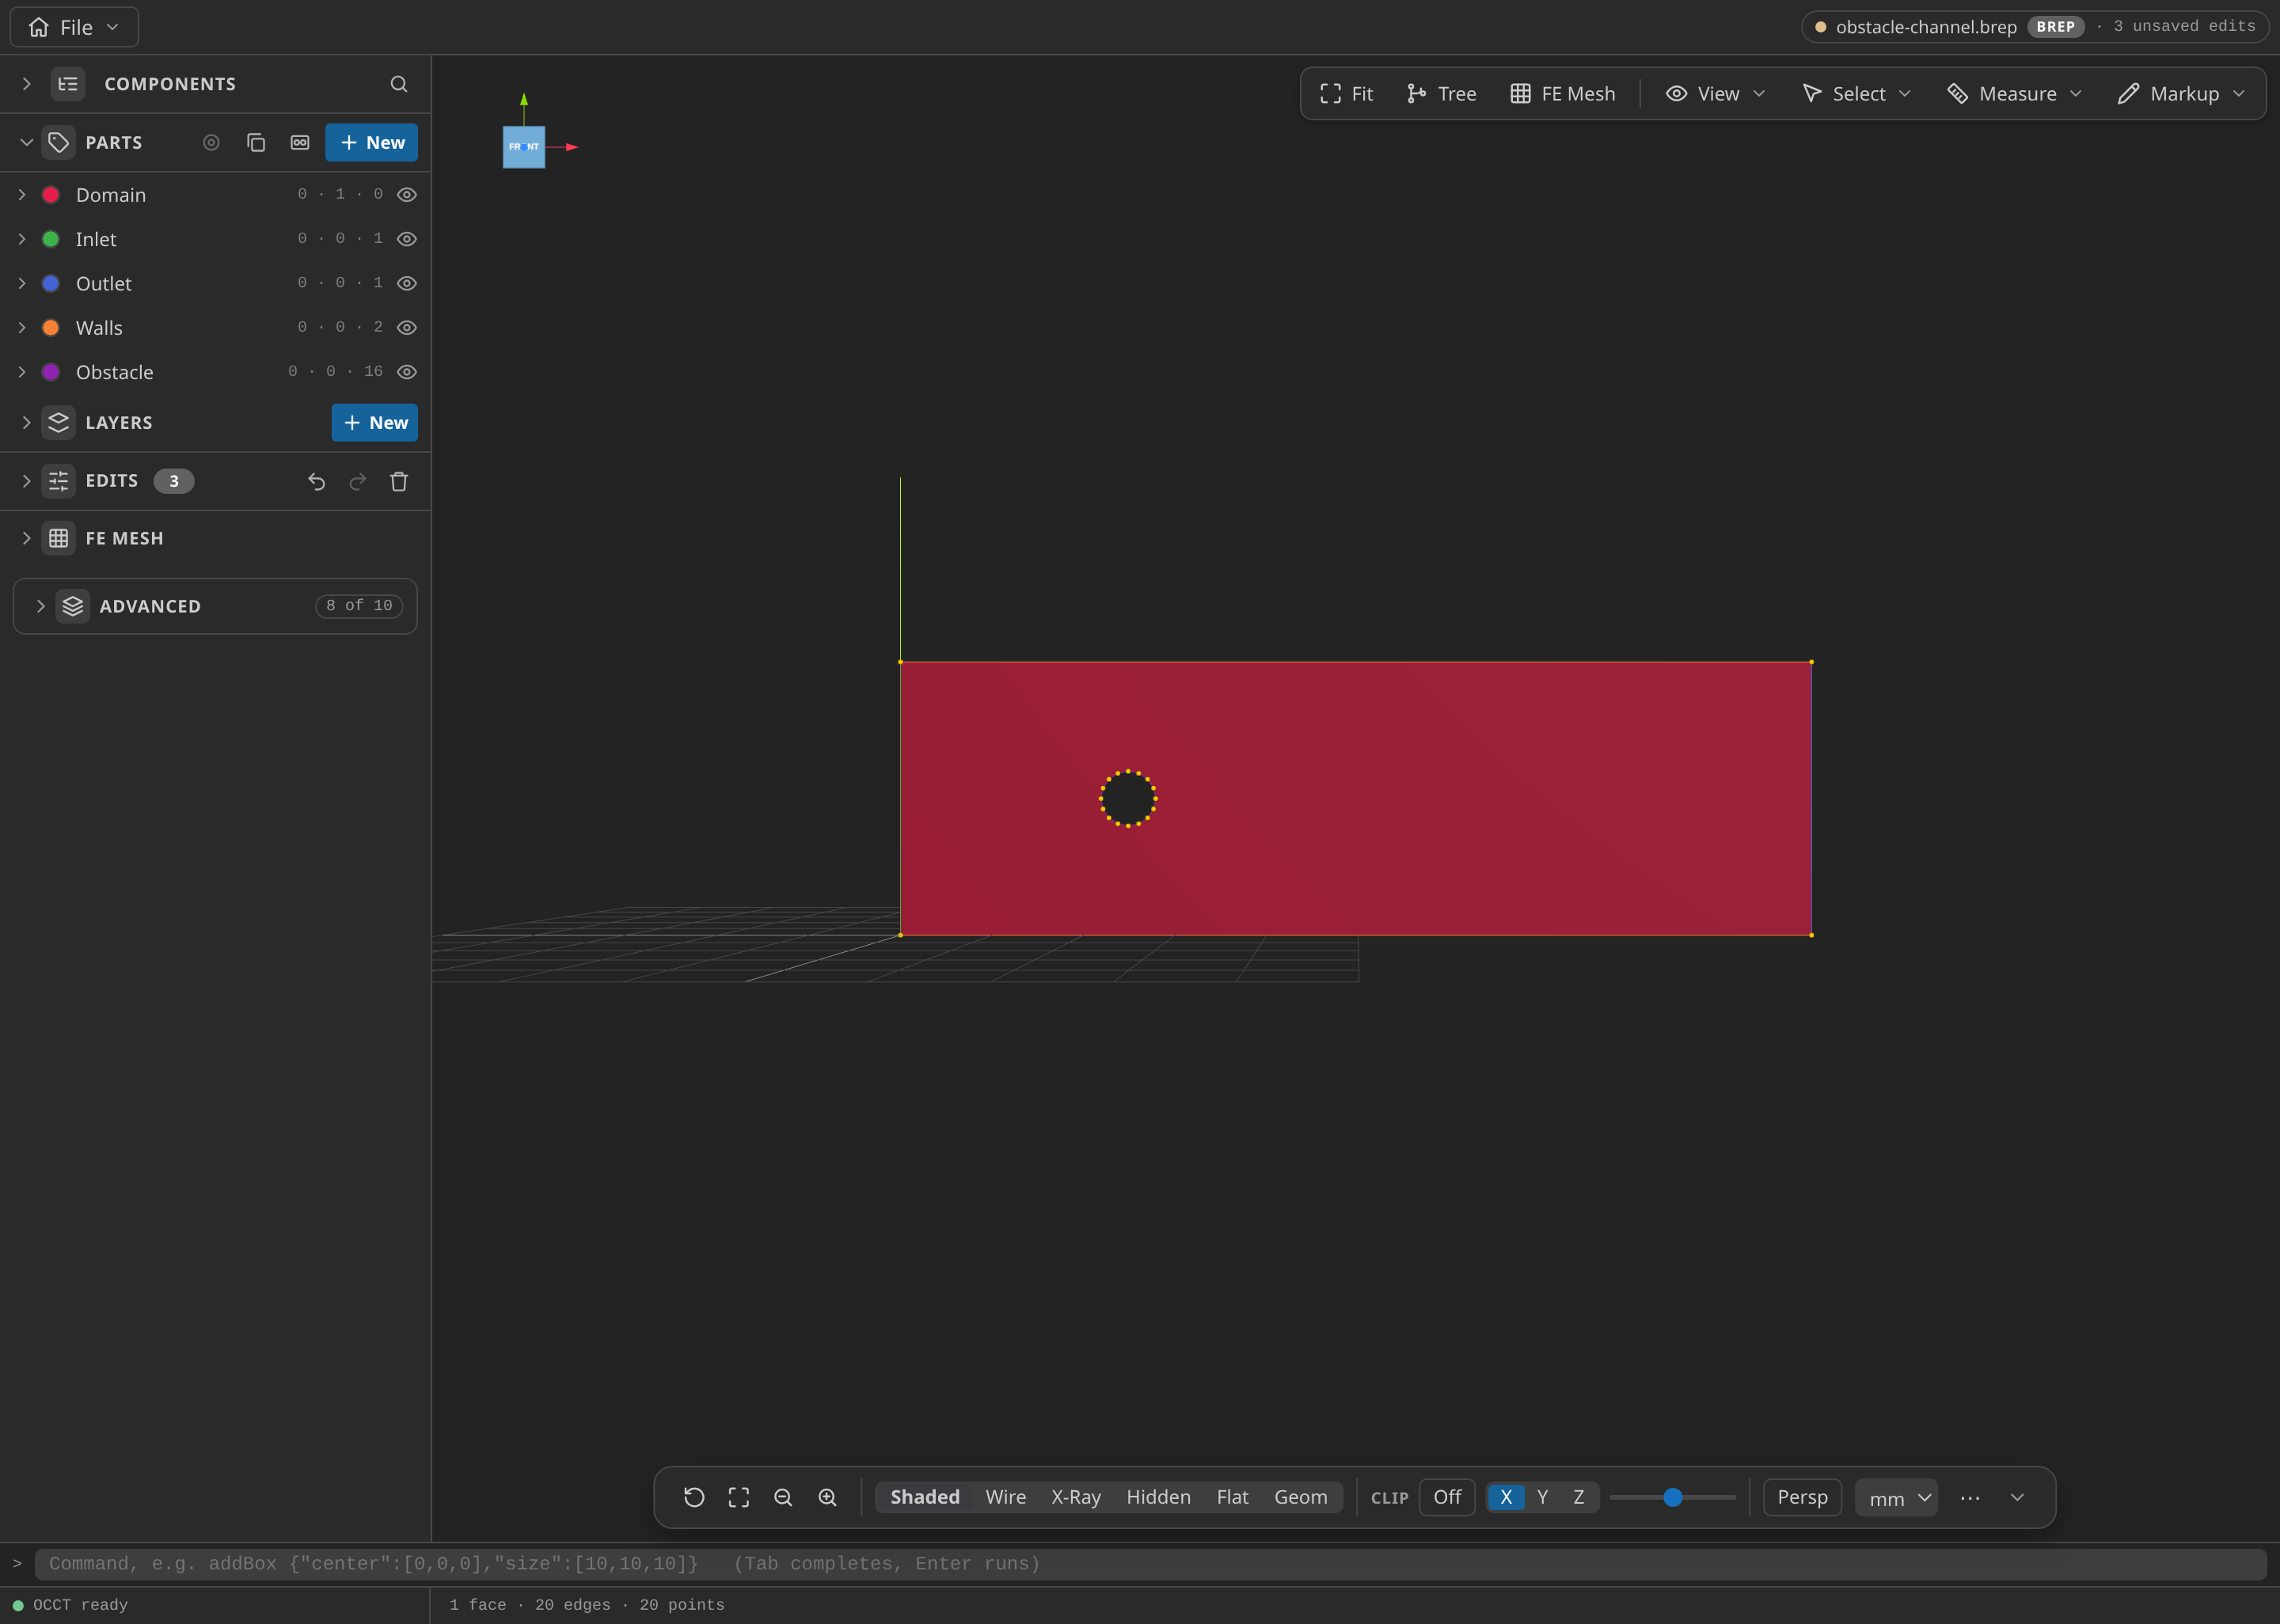2280x1624 pixels.
Task: Expand the Advanced section
Action: click(x=41, y=606)
